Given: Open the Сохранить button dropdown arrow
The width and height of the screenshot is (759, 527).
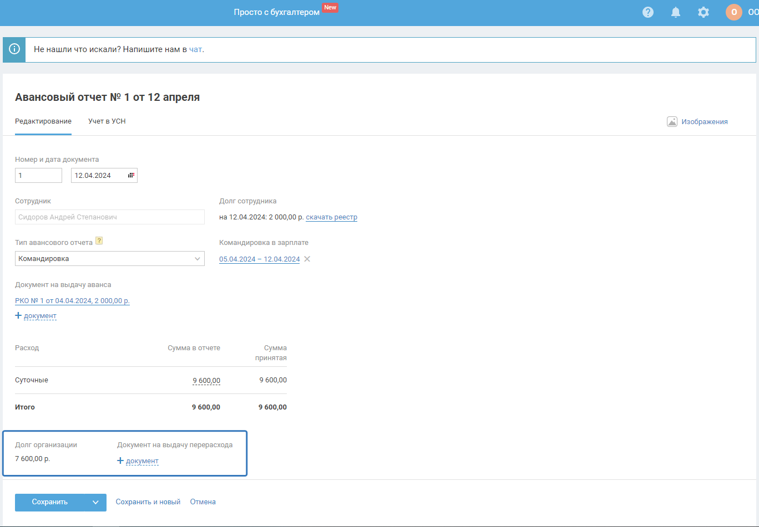Looking at the screenshot, I should click(95, 503).
